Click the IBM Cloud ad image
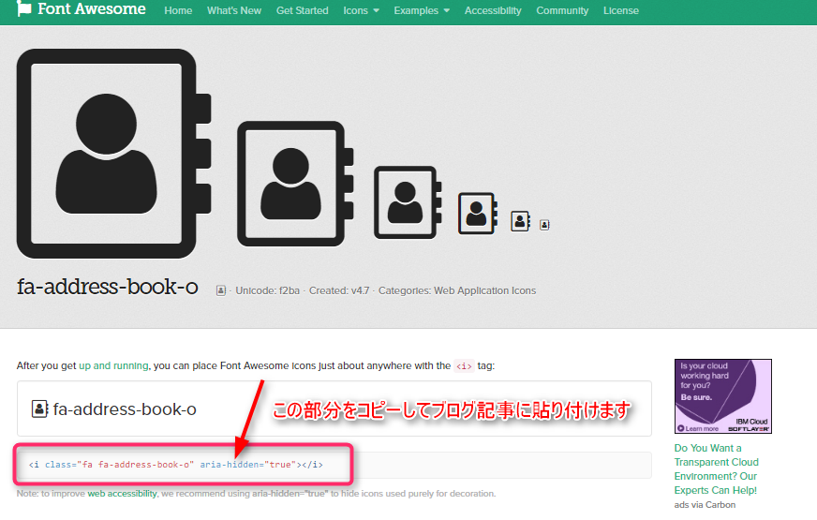The width and height of the screenshot is (817, 520). coord(723,396)
